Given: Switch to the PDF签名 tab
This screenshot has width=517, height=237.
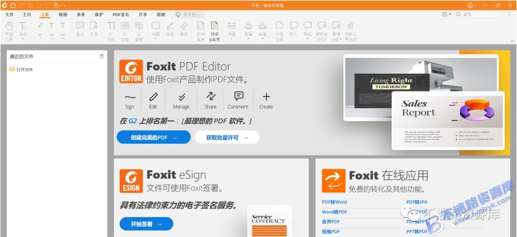Looking at the screenshot, I should tap(121, 14).
